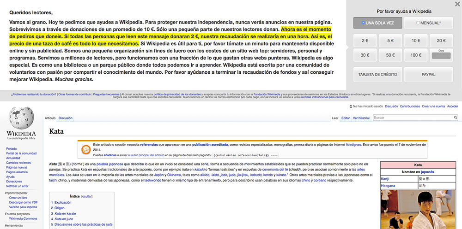Jump to Origen in the index

pos(58,208)
